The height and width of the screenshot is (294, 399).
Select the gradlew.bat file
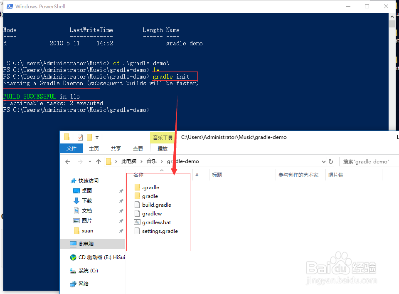pyautogui.click(x=153, y=222)
